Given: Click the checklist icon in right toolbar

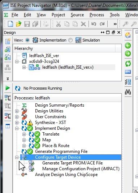Looking at the screenshot, I should [128, 82].
